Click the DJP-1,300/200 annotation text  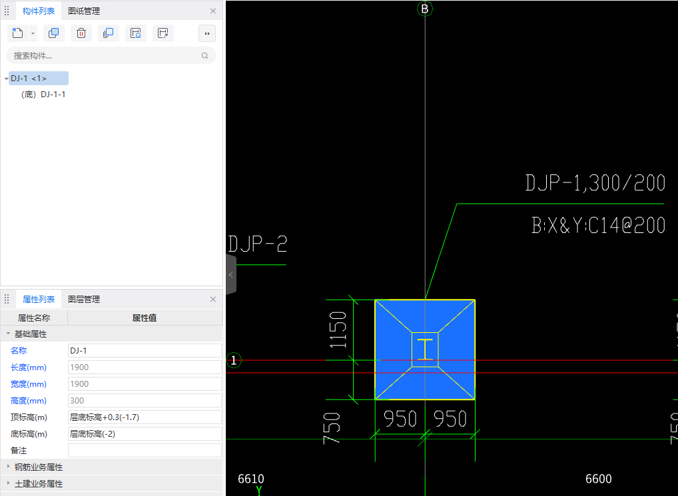click(x=595, y=183)
